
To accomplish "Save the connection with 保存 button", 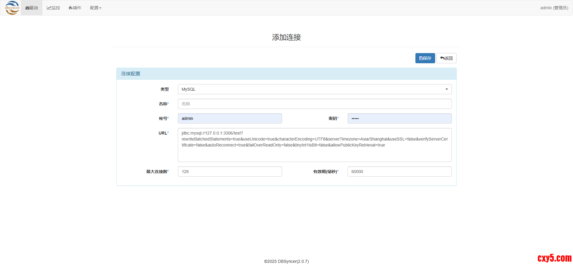I will pyautogui.click(x=425, y=58).
